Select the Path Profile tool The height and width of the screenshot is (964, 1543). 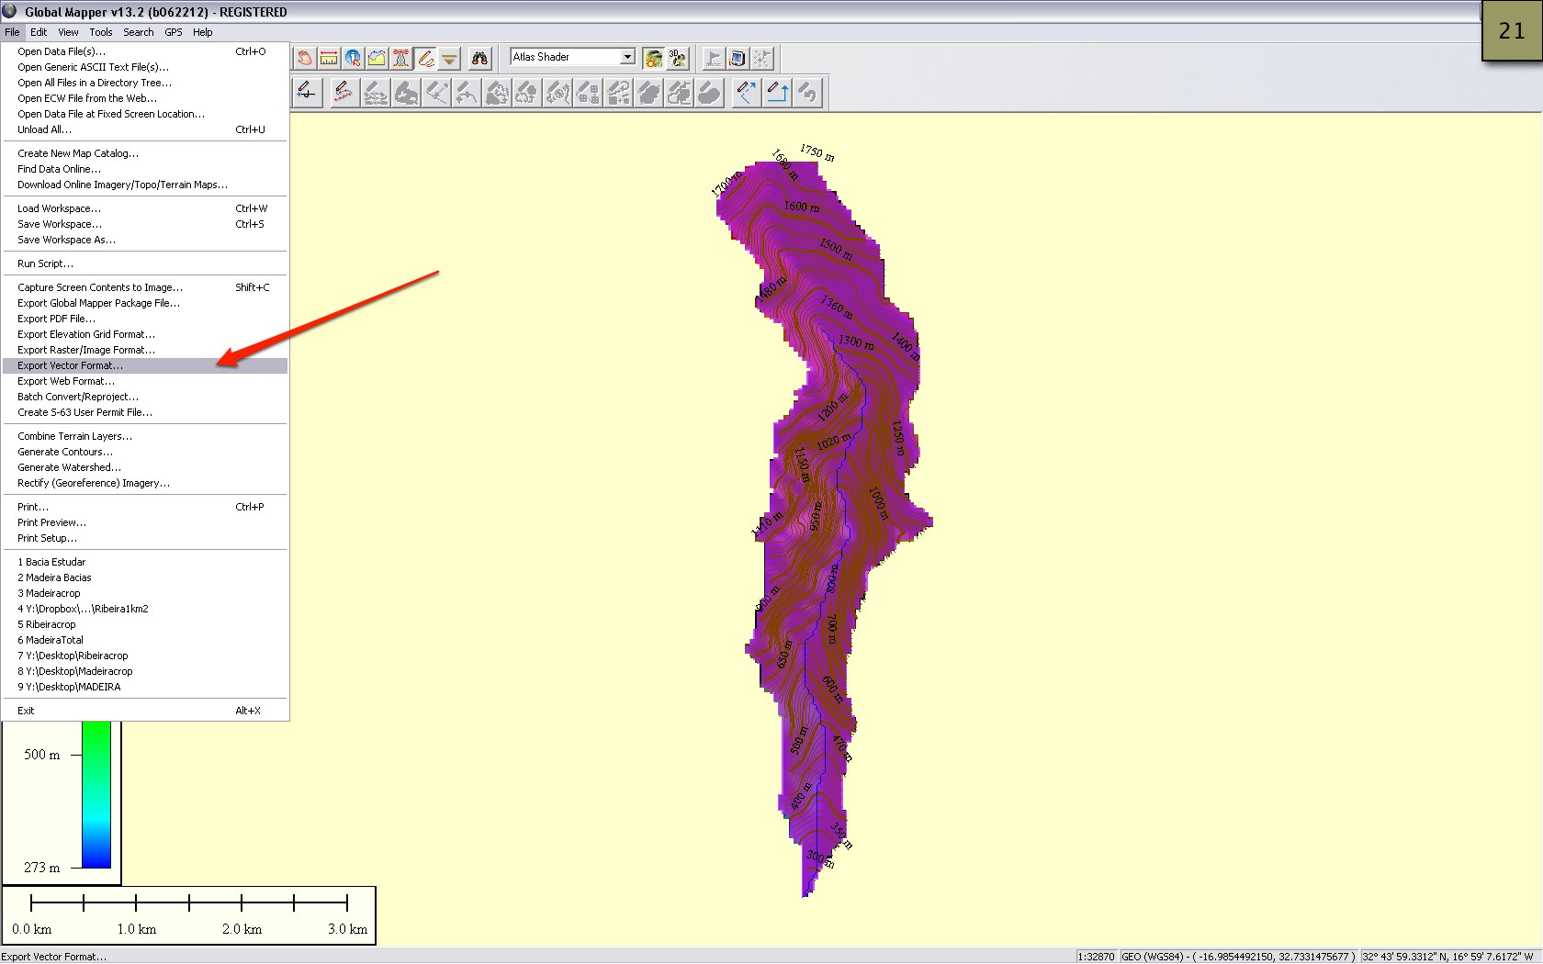[x=377, y=58]
